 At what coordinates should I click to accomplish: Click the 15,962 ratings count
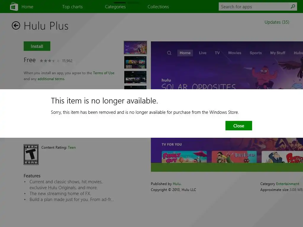point(67,61)
